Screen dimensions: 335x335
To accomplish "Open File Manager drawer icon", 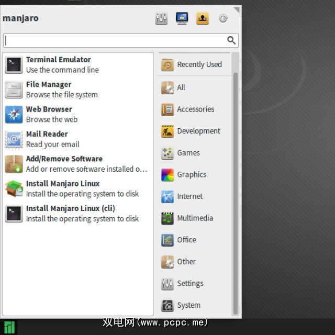I will 14,90.
